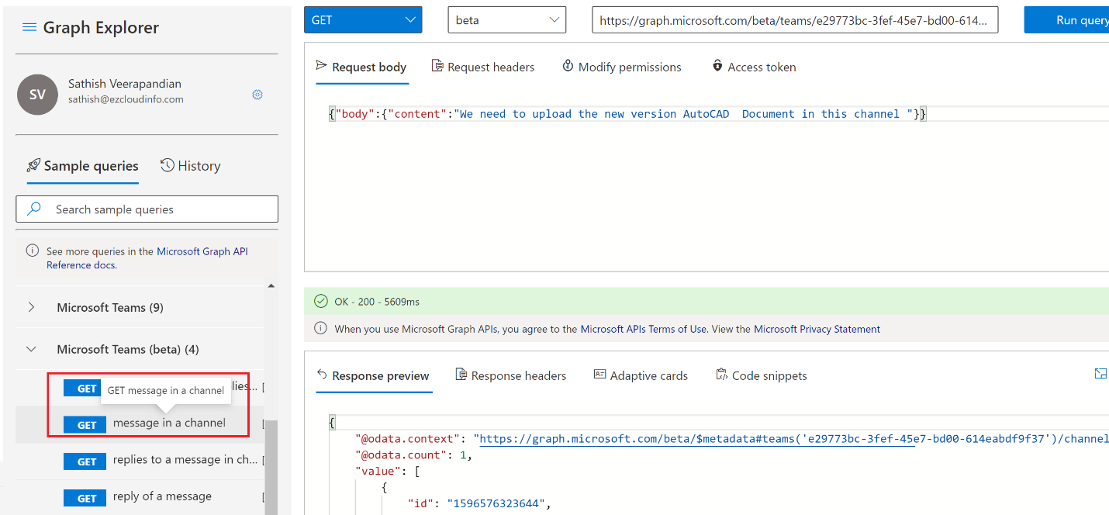Image resolution: width=1109 pixels, height=515 pixels.
Task: Collapse the Microsoft Teams (beta) category
Action: click(32, 350)
